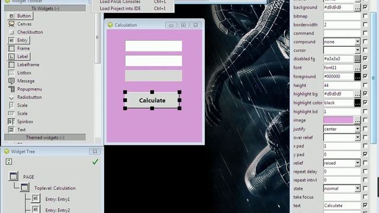Viewport: 379px width, 213px height.
Task: Choose Load PAGE Consoles menu entry
Action: (x=133, y=2)
